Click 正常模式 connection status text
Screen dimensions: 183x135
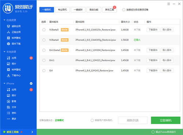[59, 120]
